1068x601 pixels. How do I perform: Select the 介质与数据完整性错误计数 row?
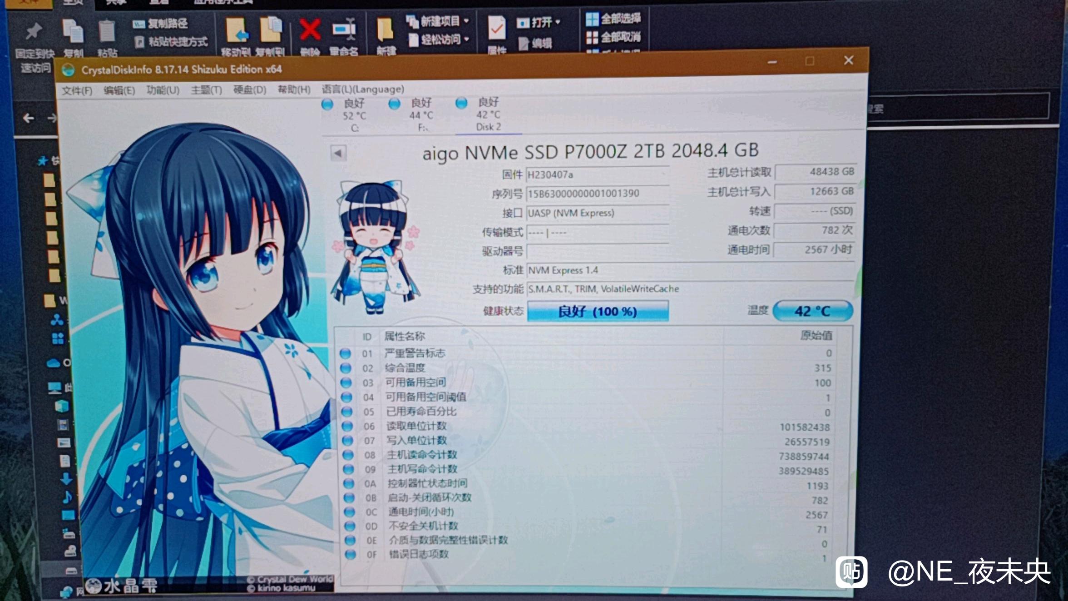coord(588,541)
